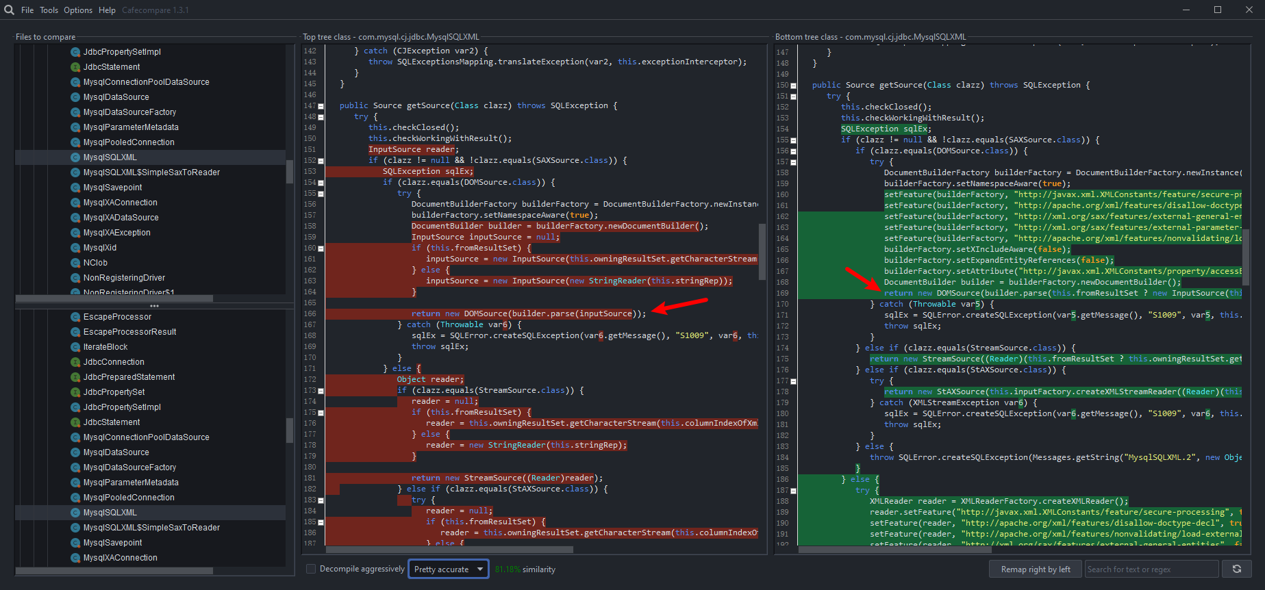The width and height of the screenshot is (1265, 590).
Task: Enable the Decompile aggressively checkbox
Action: [311, 569]
